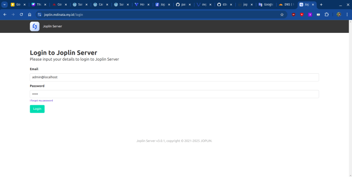Click the address bar URL
This screenshot has width=352, height=177.
[63, 15]
